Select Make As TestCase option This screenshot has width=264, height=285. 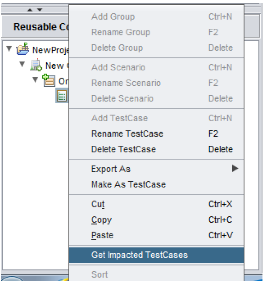click(128, 184)
